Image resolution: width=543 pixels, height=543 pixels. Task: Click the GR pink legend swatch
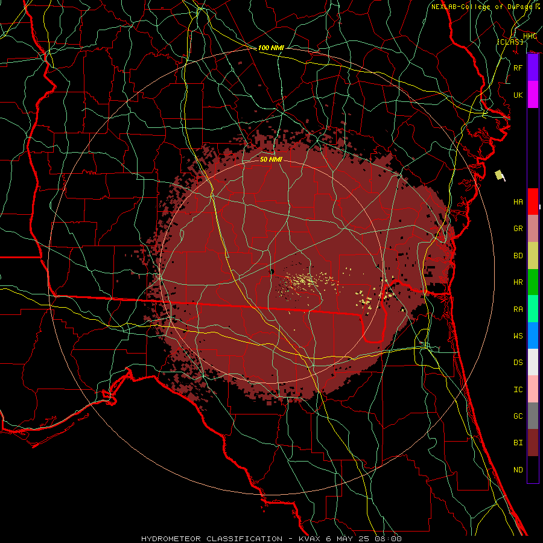(533, 228)
